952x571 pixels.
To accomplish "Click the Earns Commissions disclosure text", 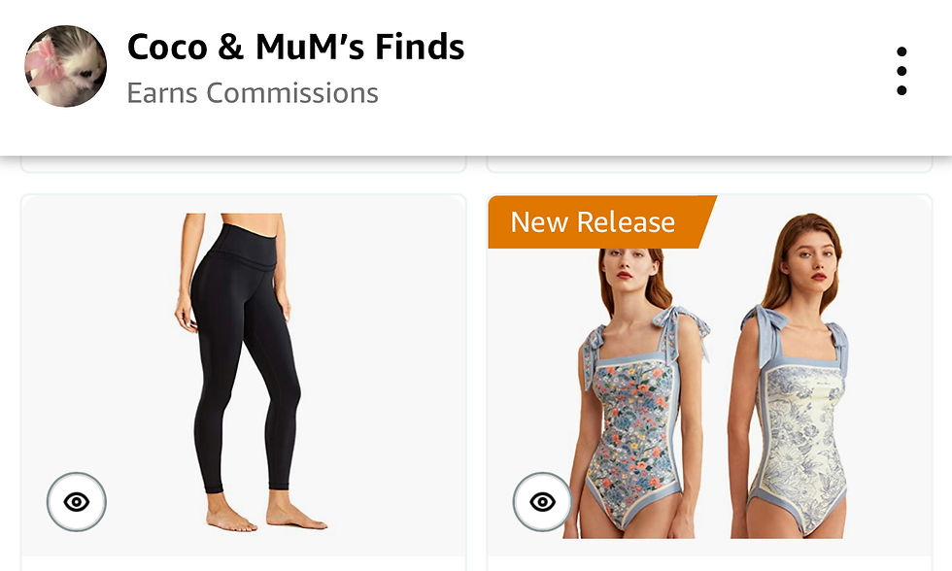I will (x=252, y=93).
